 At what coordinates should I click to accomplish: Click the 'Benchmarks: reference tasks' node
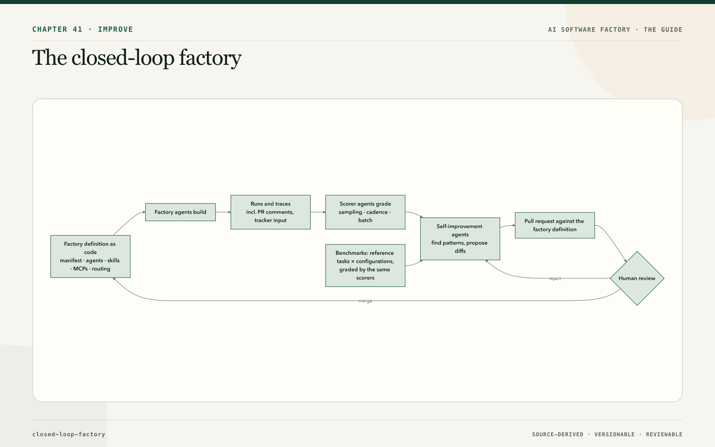pos(365,265)
